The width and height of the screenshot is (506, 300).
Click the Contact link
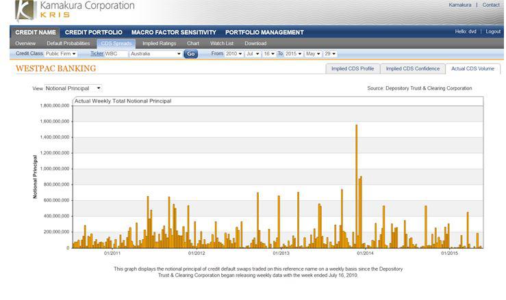tap(491, 5)
